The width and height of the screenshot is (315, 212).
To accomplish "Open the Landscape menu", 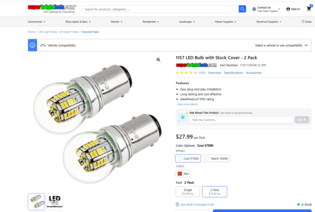I will point(187,22).
